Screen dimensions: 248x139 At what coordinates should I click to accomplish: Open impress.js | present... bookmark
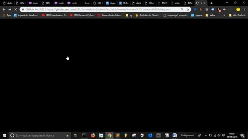(176, 15)
